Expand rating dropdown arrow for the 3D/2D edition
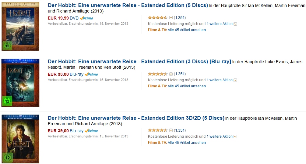This screenshot has width=306, height=164. [171, 130]
